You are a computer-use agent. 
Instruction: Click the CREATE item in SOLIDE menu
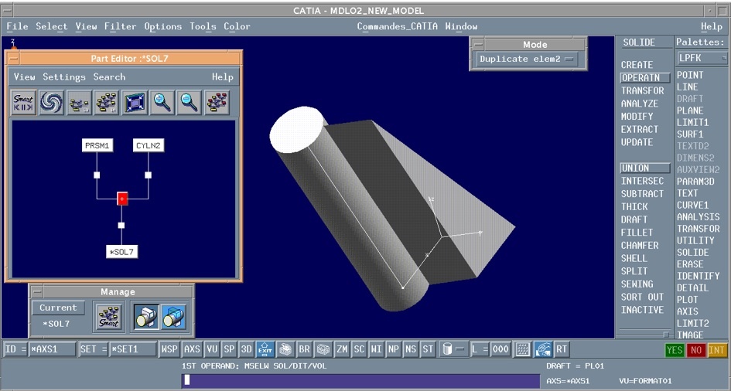637,65
